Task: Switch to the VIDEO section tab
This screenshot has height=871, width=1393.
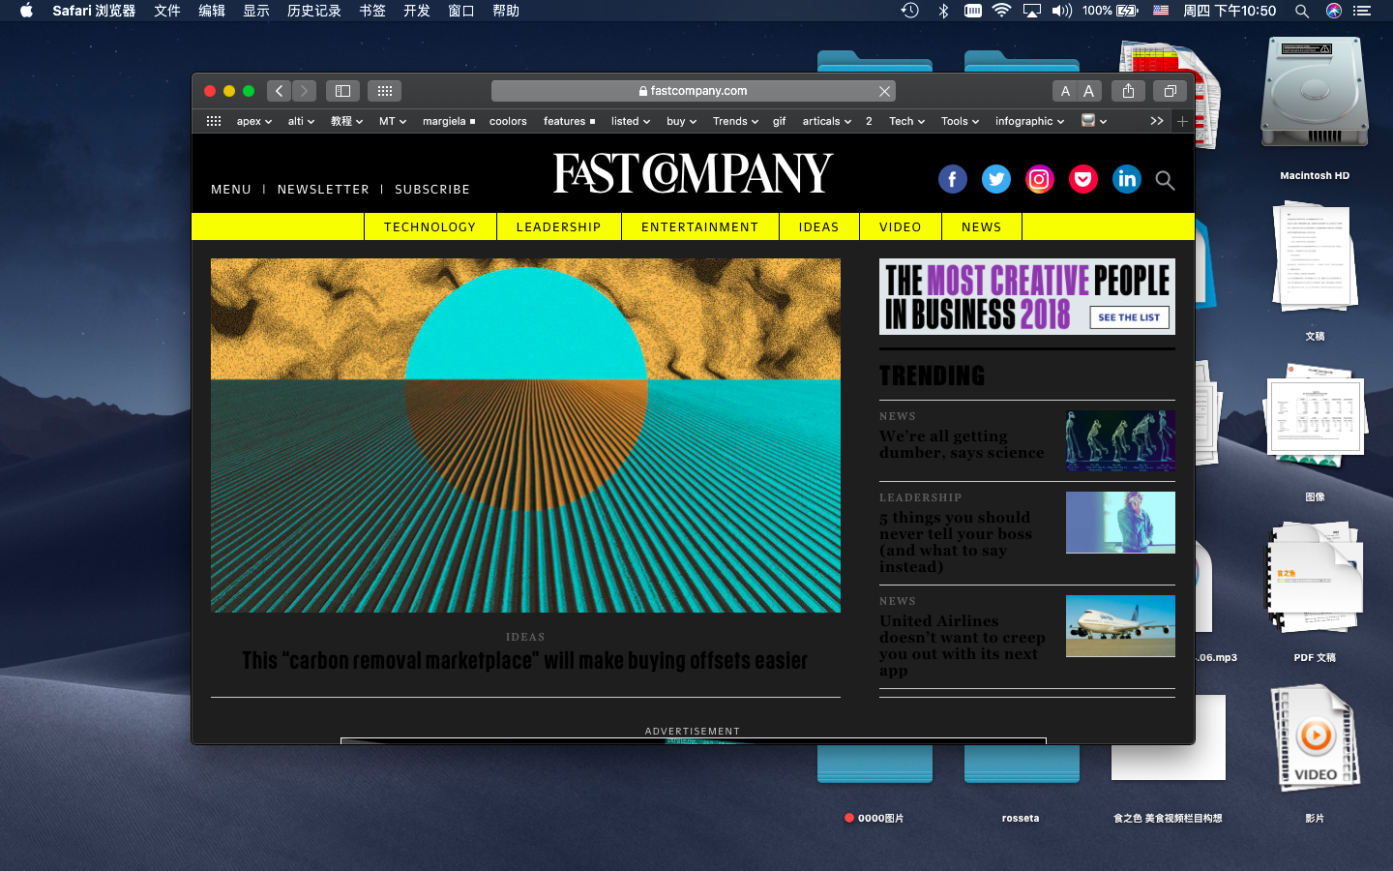Action: click(900, 226)
